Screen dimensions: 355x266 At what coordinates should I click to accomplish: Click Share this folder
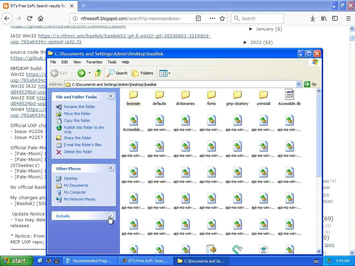click(77, 138)
